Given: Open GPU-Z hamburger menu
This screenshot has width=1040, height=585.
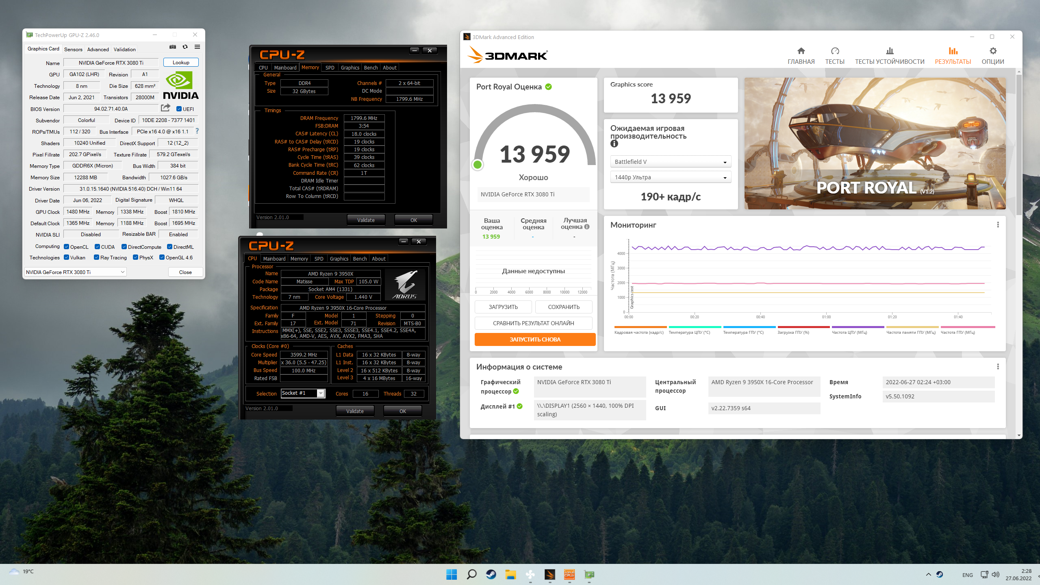Looking at the screenshot, I should [197, 47].
